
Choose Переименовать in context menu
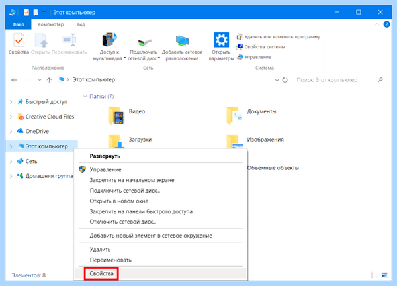coord(161,260)
